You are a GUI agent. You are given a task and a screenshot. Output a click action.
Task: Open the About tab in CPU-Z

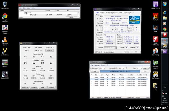point(132,13)
